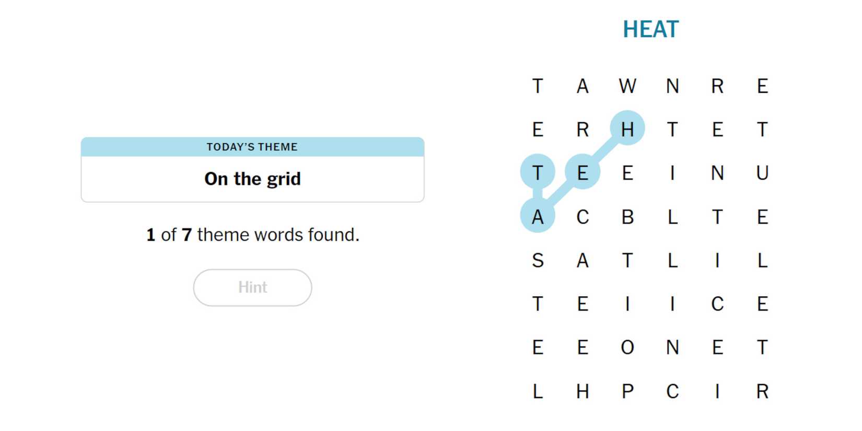Click the highlighted letter A
Image resolution: width=862 pixels, height=431 pixels.
point(538,217)
